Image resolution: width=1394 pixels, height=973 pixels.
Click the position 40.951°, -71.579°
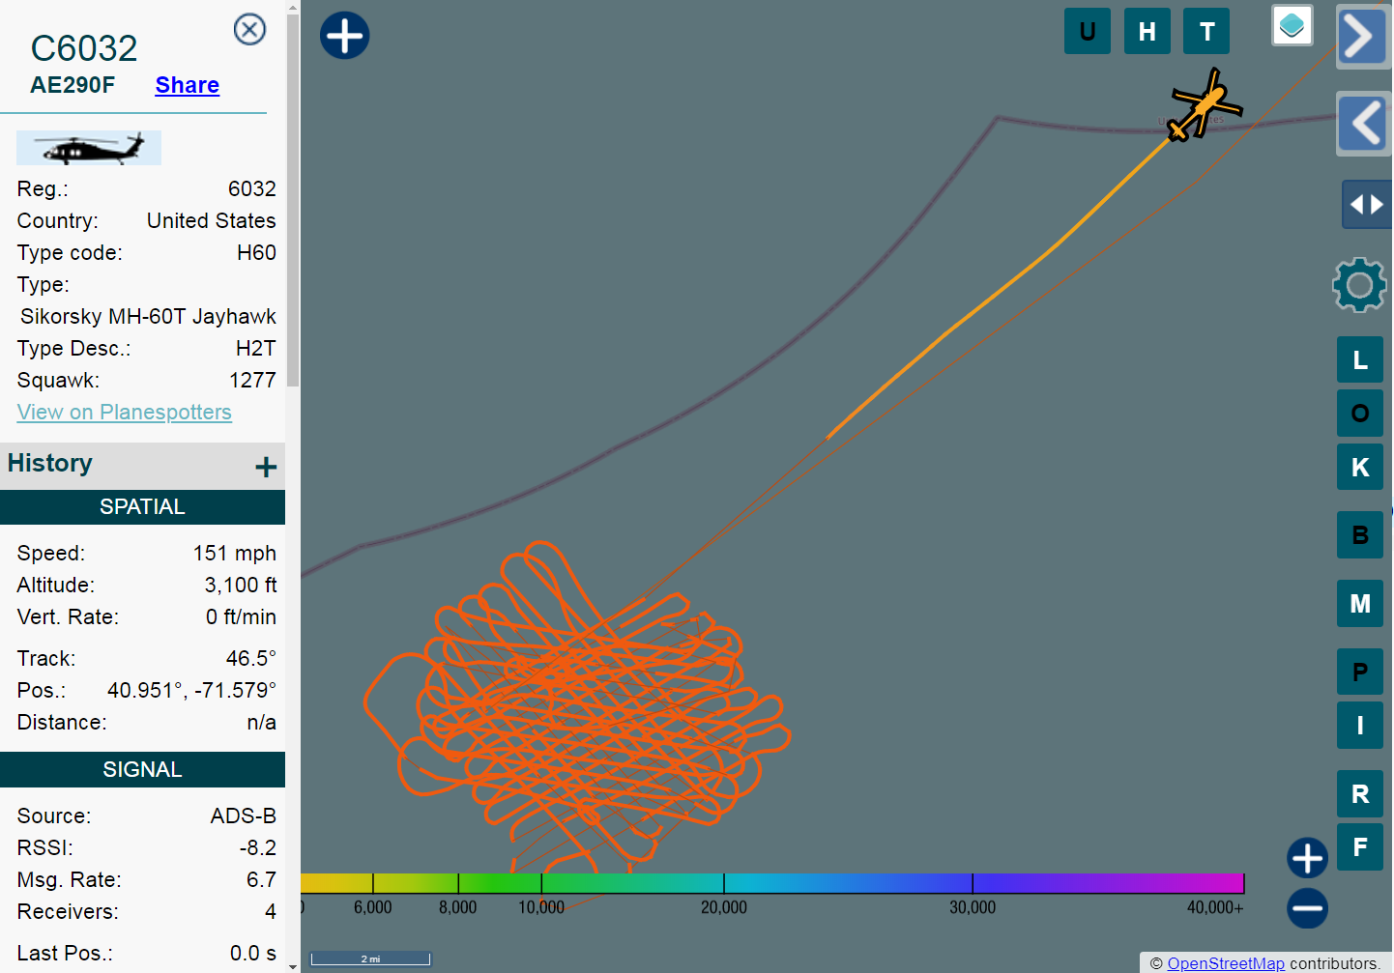tap(191, 690)
